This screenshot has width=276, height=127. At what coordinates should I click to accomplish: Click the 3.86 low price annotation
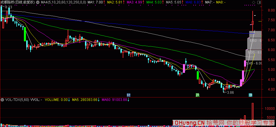click(x=230, y=93)
